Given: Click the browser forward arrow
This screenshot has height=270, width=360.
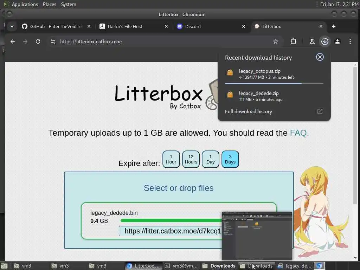Looking at the screenshot, I should (x=25, y=41).
